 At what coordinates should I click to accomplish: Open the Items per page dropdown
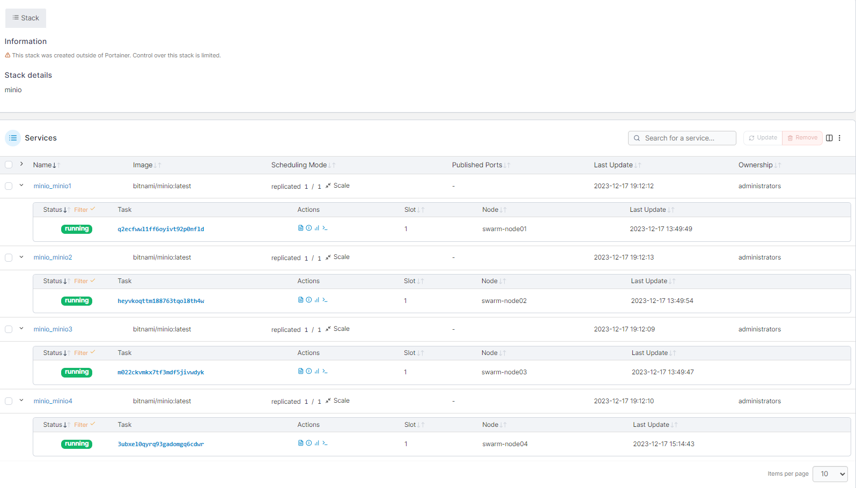point(830,474)
